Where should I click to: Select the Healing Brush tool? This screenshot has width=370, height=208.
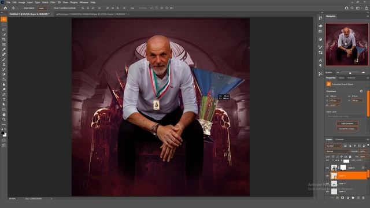pyautogui.click(x=4, y=54)
